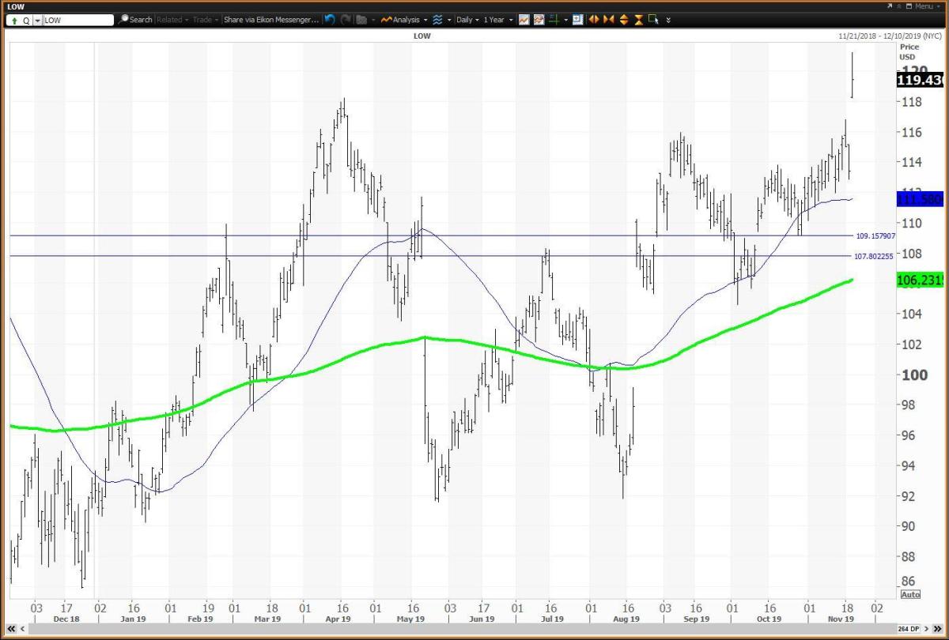949x640 pixels.
Task: Open the Related dropdown menu
Action: [x=172, y=20]
